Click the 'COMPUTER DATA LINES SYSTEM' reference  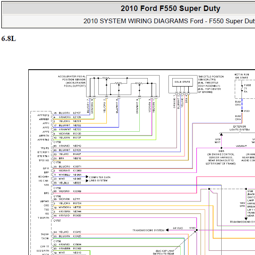tap(100, 179)
